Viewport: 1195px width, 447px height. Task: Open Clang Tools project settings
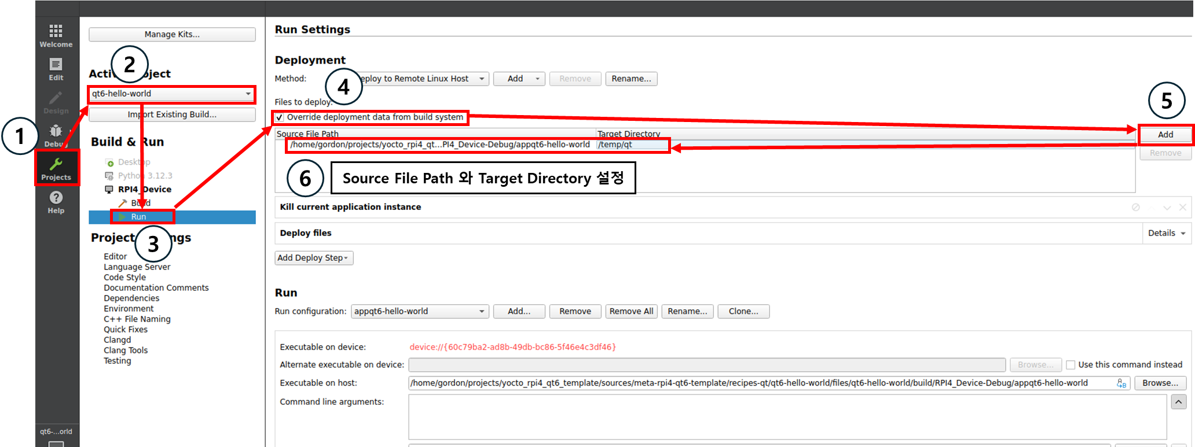coord(126,350)
